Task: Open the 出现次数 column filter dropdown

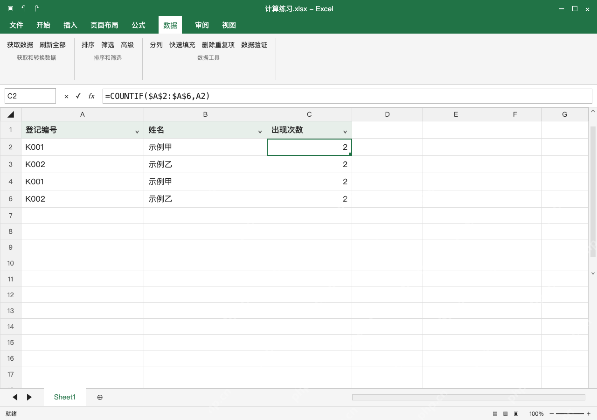Action: [x=345, y=132]
